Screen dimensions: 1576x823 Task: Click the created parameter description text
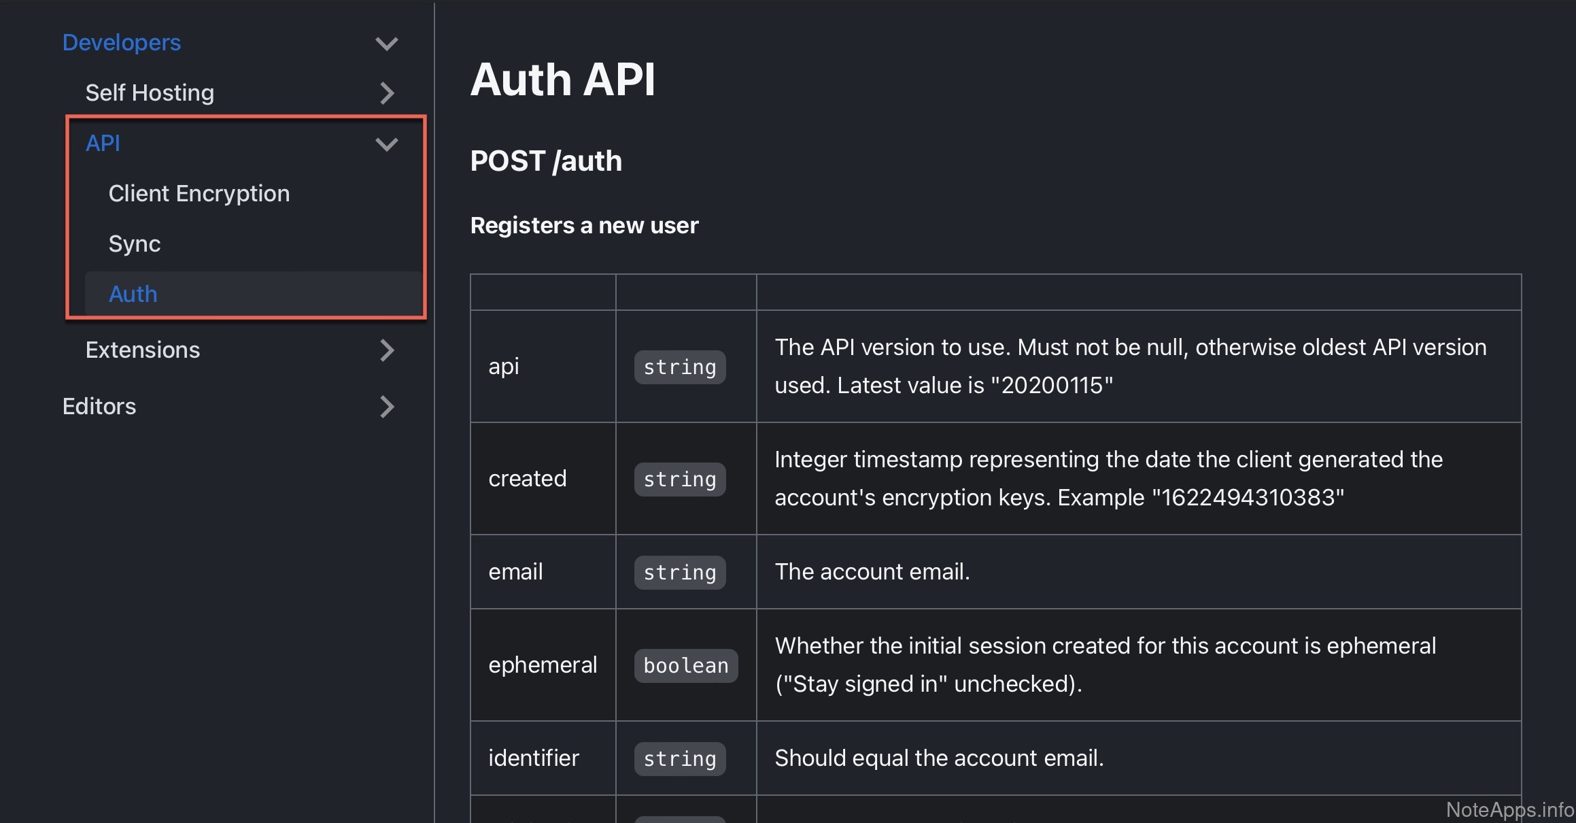coord(1108,478)
